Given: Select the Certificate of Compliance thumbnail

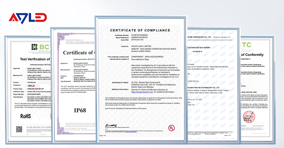Looking at the screenshot, I should (141, 79).
